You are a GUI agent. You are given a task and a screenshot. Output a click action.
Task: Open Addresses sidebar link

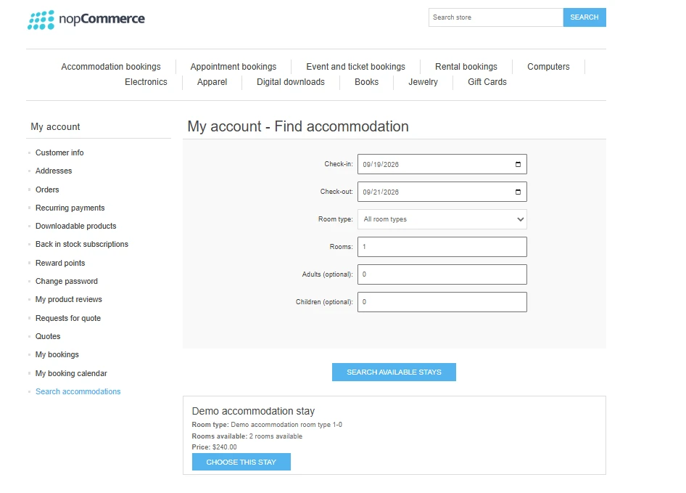pos(54,171)
